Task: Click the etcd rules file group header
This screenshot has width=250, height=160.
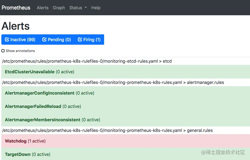Action: (x=87, y=61)
